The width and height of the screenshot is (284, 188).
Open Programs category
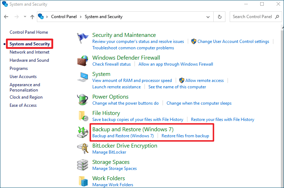19,68
